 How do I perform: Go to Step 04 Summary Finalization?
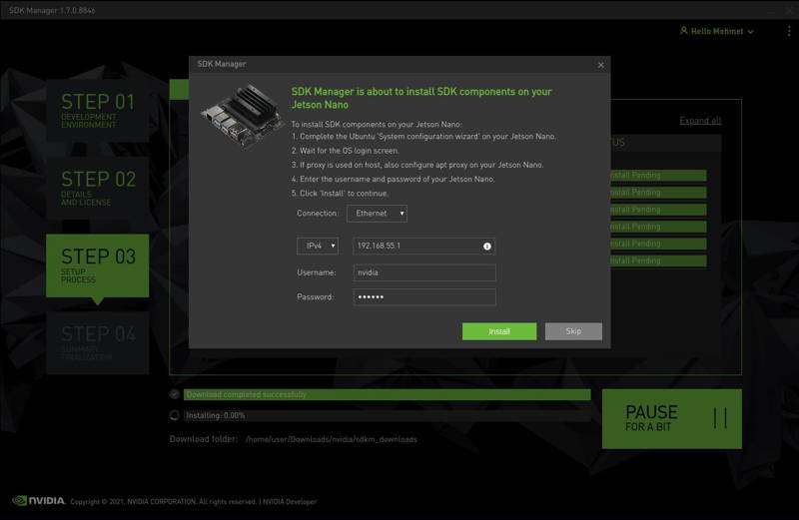pos(97,342)
